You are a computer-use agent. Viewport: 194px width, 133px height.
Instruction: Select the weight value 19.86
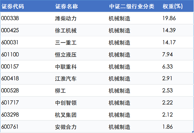coord(169,18)
